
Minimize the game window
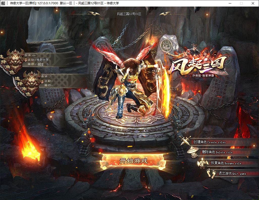230,3
